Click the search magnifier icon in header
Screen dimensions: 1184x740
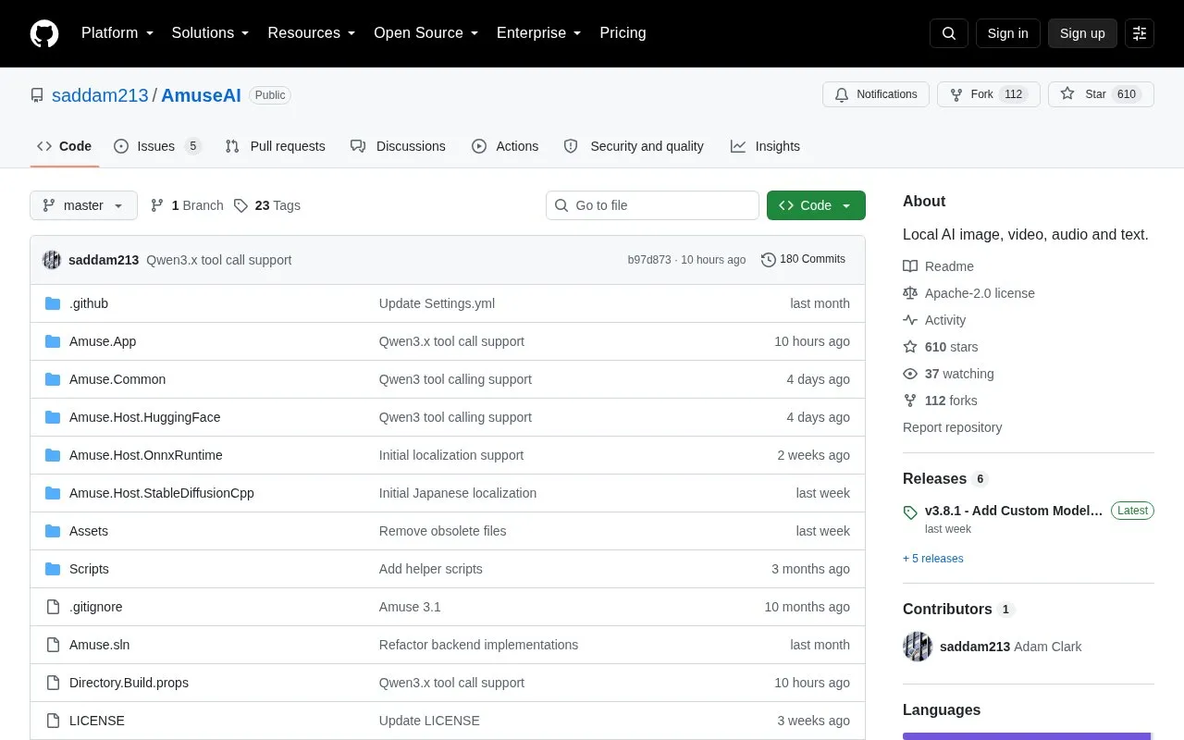click(949, 33)
